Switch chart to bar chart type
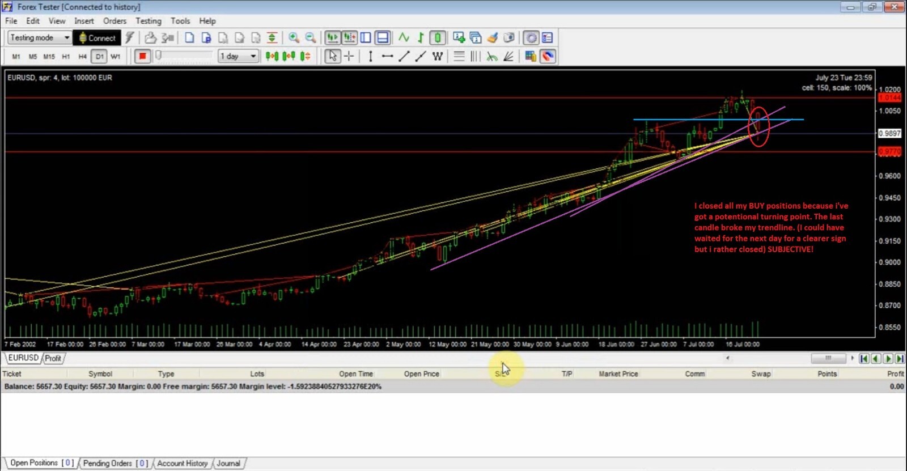Image resolution: width=907 pixels, height=471 pixels. (x=421, y=38)
